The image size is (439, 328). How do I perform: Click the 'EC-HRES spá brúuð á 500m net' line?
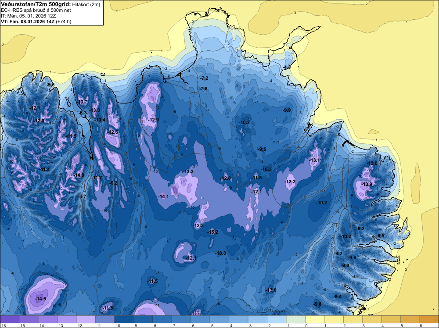pyautogui.click(x=36, y=10)
